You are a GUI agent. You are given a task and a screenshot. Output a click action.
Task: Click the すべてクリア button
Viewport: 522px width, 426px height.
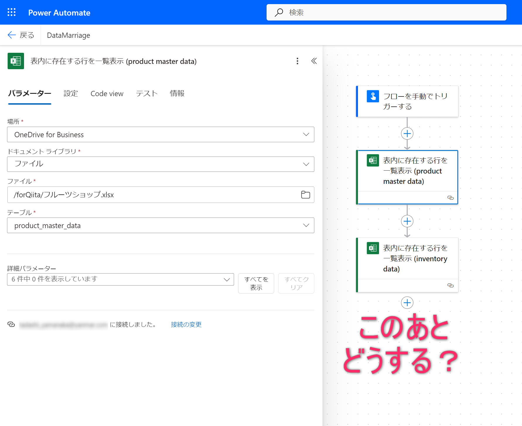[296, 283]
